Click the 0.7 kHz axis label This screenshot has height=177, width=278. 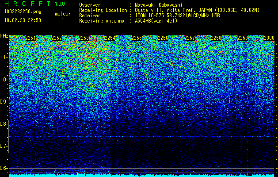4,146
